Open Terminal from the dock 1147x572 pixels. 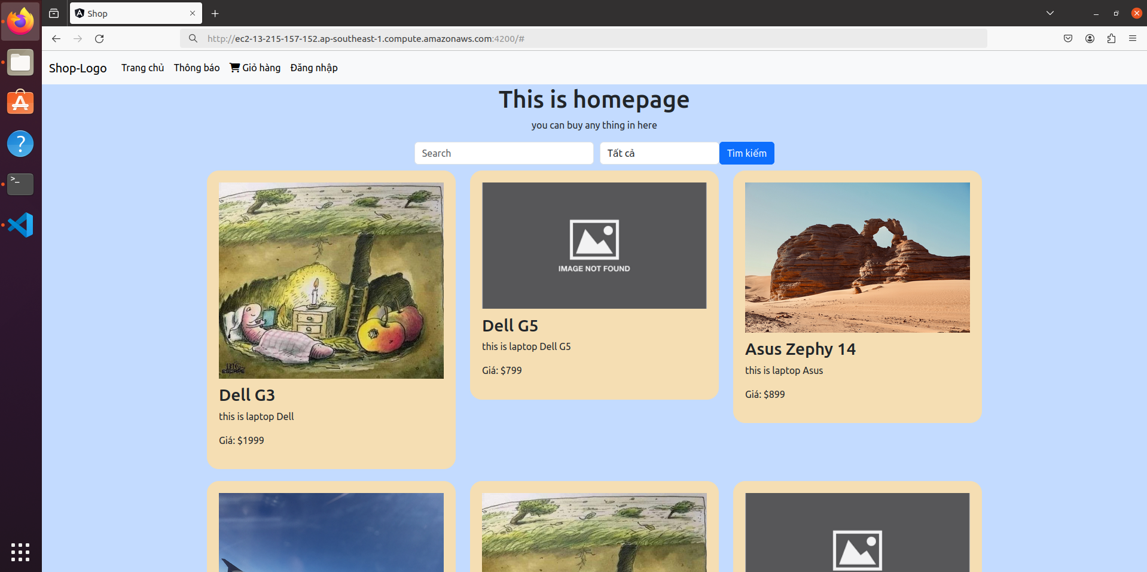[20, 184]
